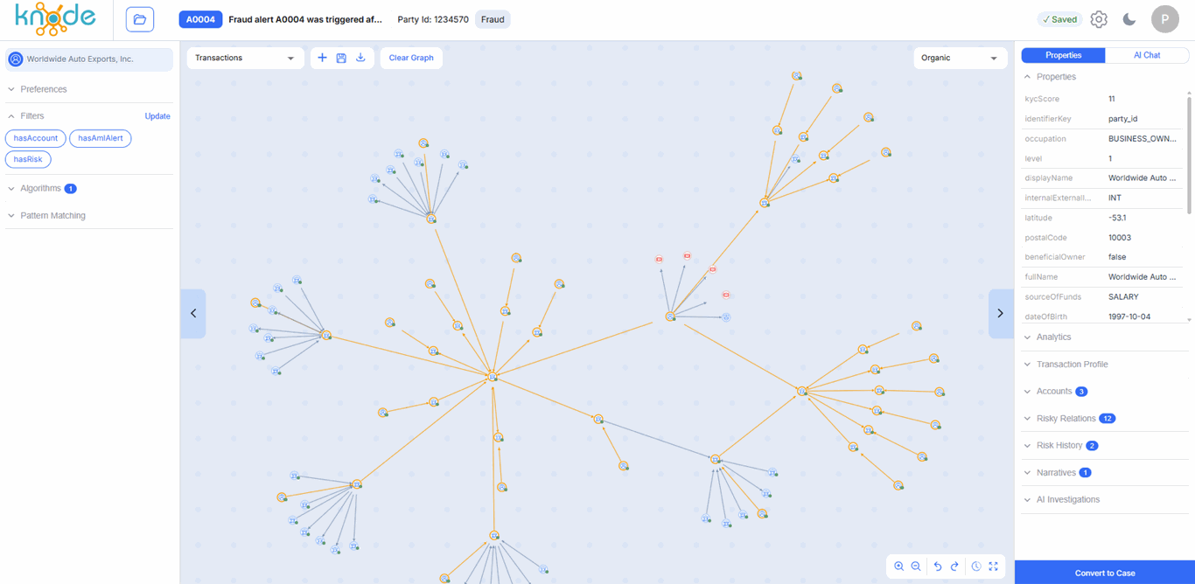Viewport: 1195px width, 584px height.
Task: Open the user avatar P menu
Action: pyautogui.click(x=1165, y=19)
